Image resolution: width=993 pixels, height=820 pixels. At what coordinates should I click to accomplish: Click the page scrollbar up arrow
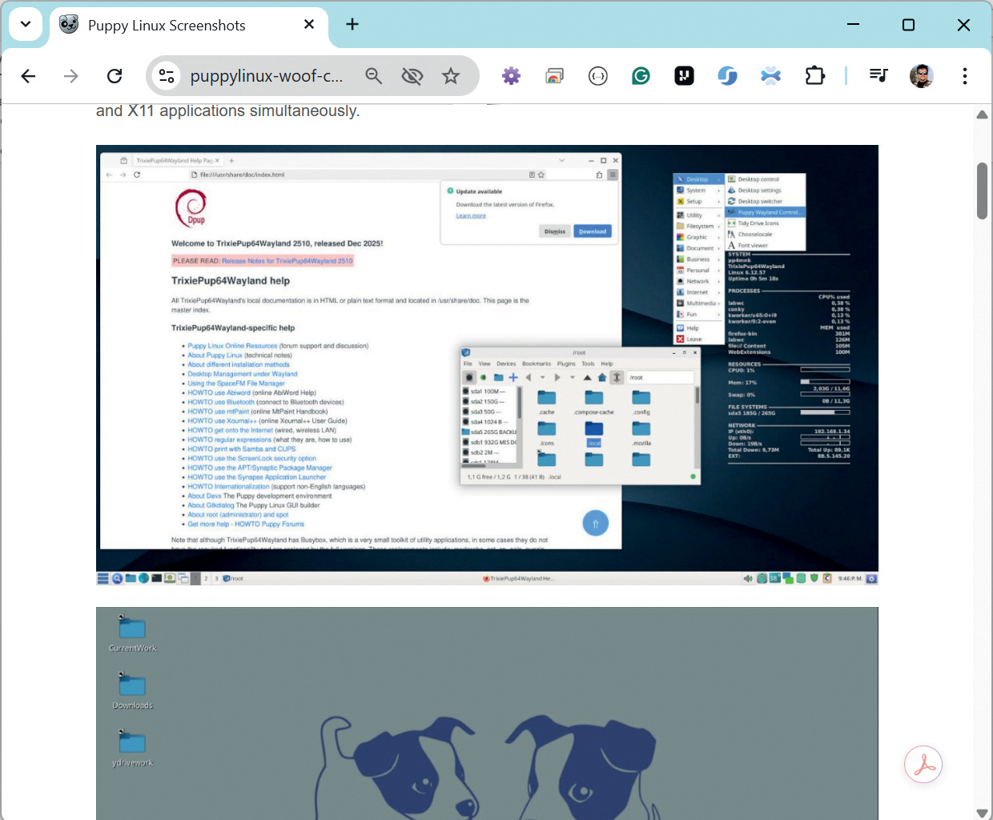pos(982,115)
